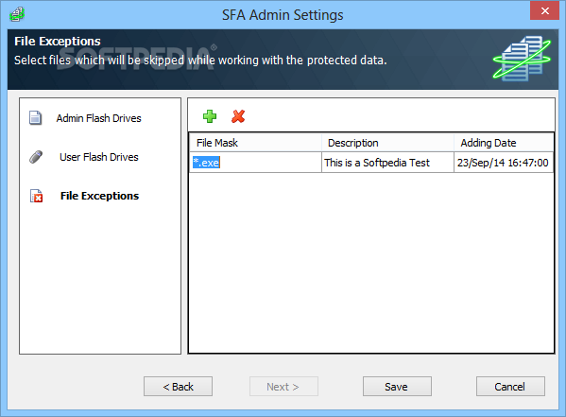The height and width of the screenshot is (417, 566).
Task: Select the 23/Sep/14 adding date cell
Action: tap(504, 163)
